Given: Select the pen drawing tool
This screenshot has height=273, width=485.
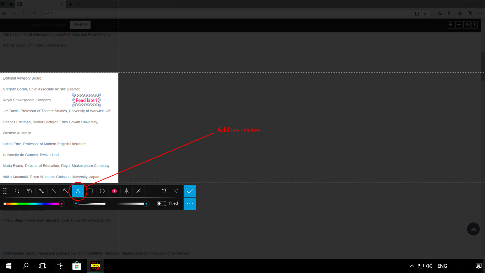Looking at the screenshot, I should (x=41, y=191).
